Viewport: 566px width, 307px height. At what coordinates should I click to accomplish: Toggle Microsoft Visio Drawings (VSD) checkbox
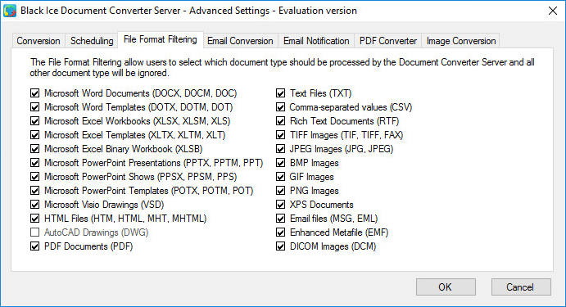[x=34, y=205]
